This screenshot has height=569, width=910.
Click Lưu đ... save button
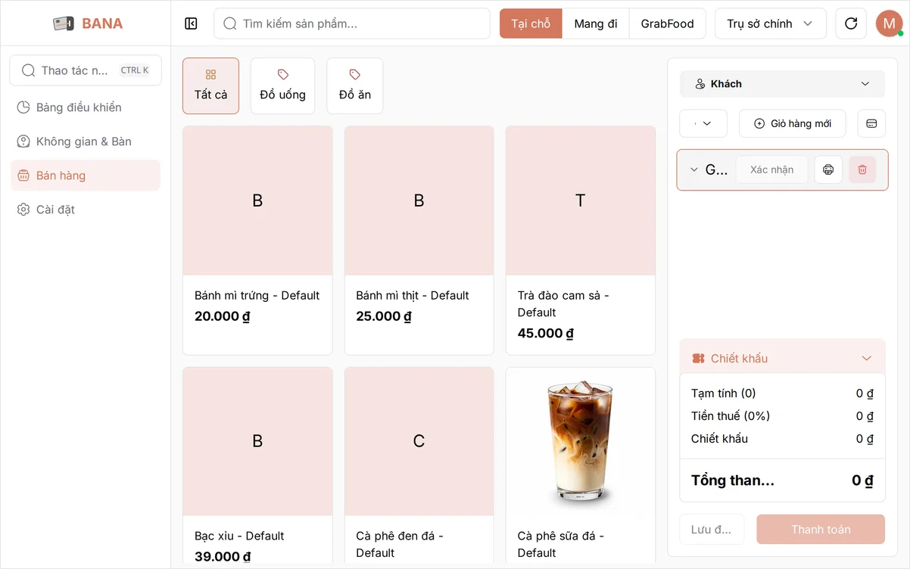[x=712, y=530]
